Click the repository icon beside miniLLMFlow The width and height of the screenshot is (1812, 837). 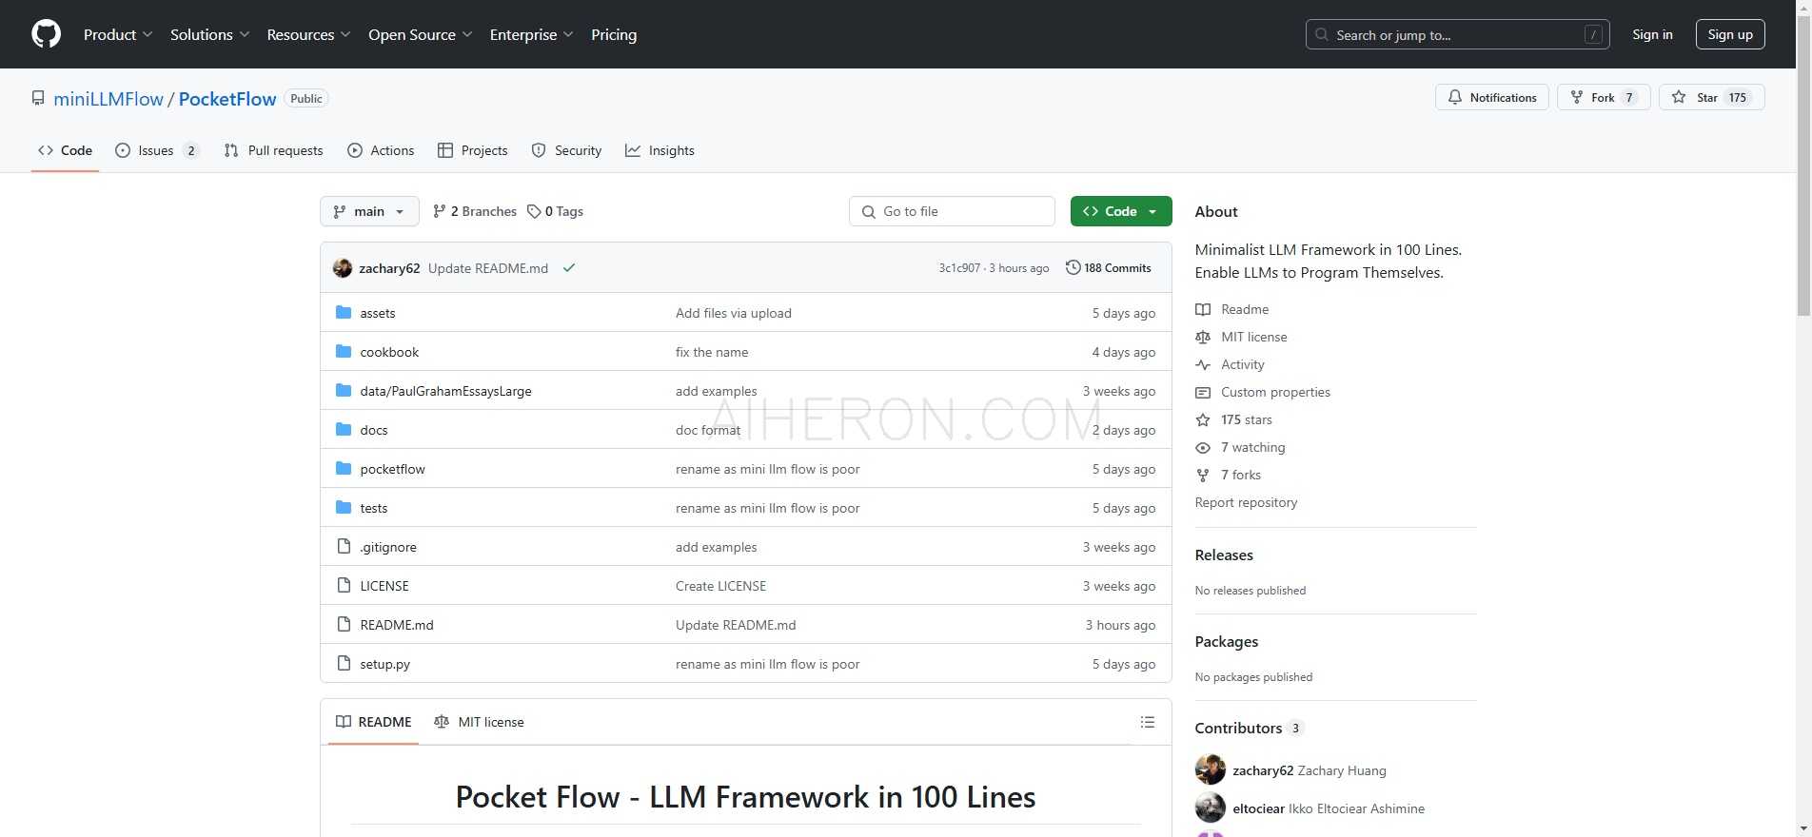38,99
